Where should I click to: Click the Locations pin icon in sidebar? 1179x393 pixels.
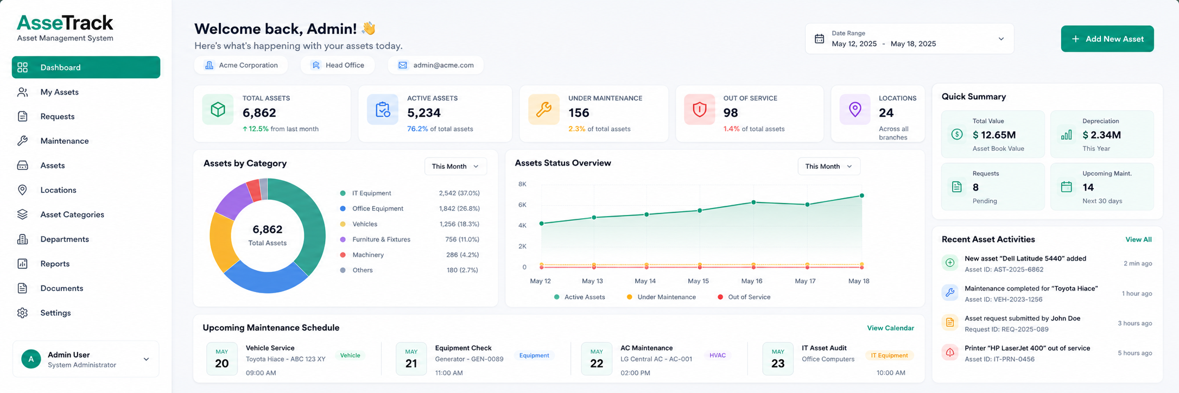(x=22, y=190)
